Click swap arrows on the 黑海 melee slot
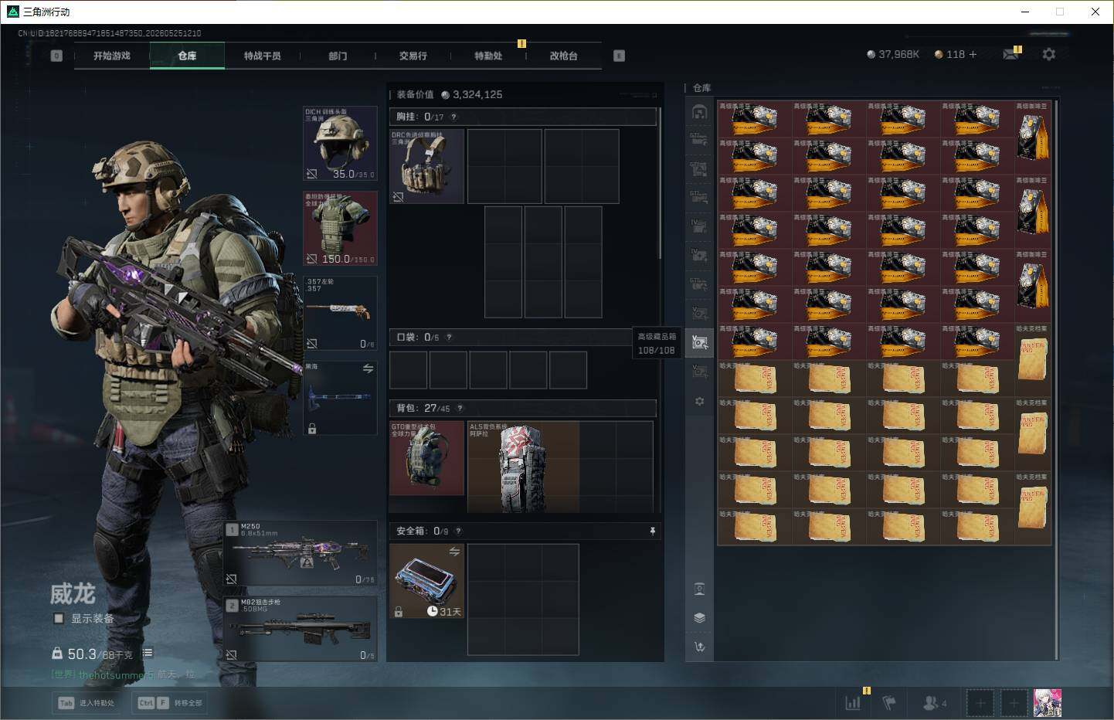 [368, 368]
